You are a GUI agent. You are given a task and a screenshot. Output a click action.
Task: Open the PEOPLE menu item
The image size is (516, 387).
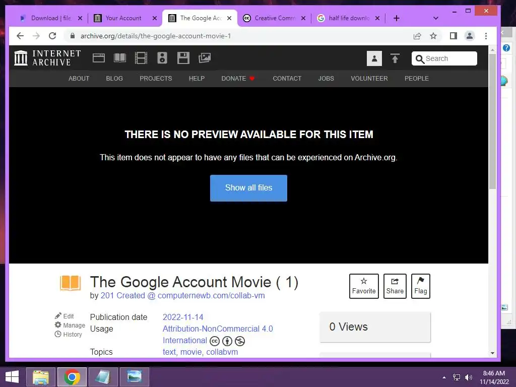point(417,78)
